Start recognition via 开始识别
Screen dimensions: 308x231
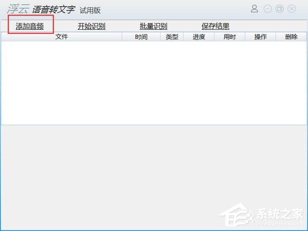91,26
